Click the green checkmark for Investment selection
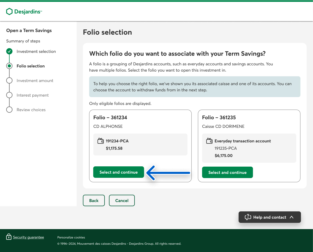The width and height of the screenshot is (313, 252). click(9, 52)
